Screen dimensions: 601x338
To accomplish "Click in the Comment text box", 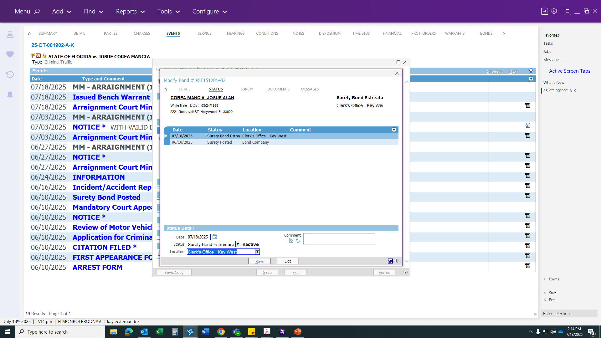I will tap(339, 239).
